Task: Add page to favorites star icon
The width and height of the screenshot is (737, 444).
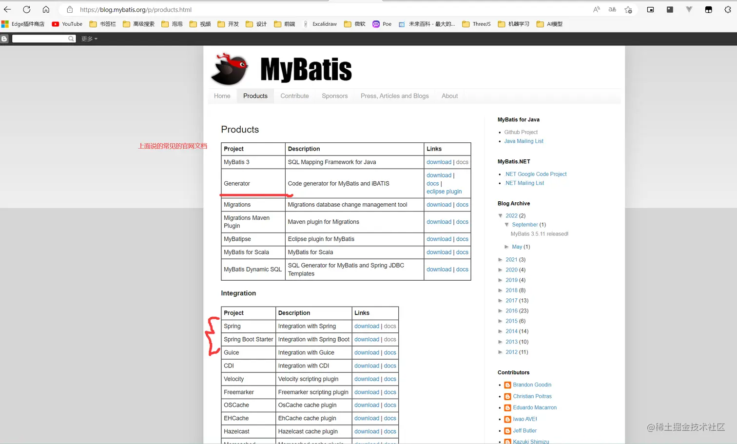Action: click(x=628, y=9)
